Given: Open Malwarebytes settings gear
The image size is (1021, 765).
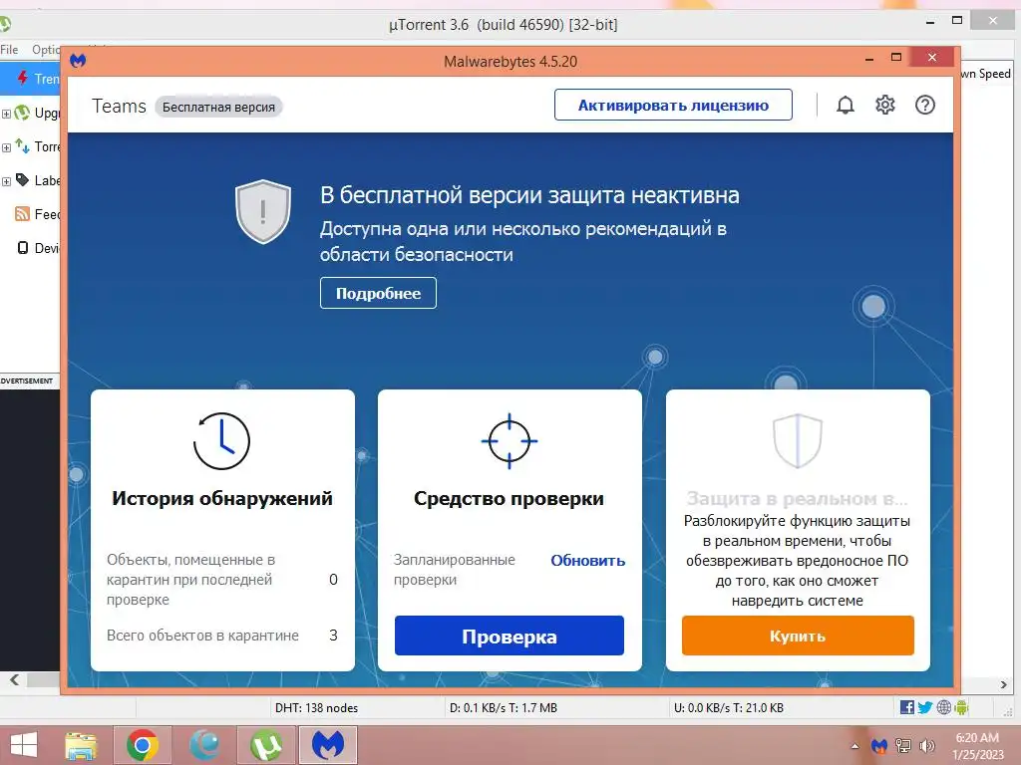Looking at the screenshot, I should (x=885, y=105).
